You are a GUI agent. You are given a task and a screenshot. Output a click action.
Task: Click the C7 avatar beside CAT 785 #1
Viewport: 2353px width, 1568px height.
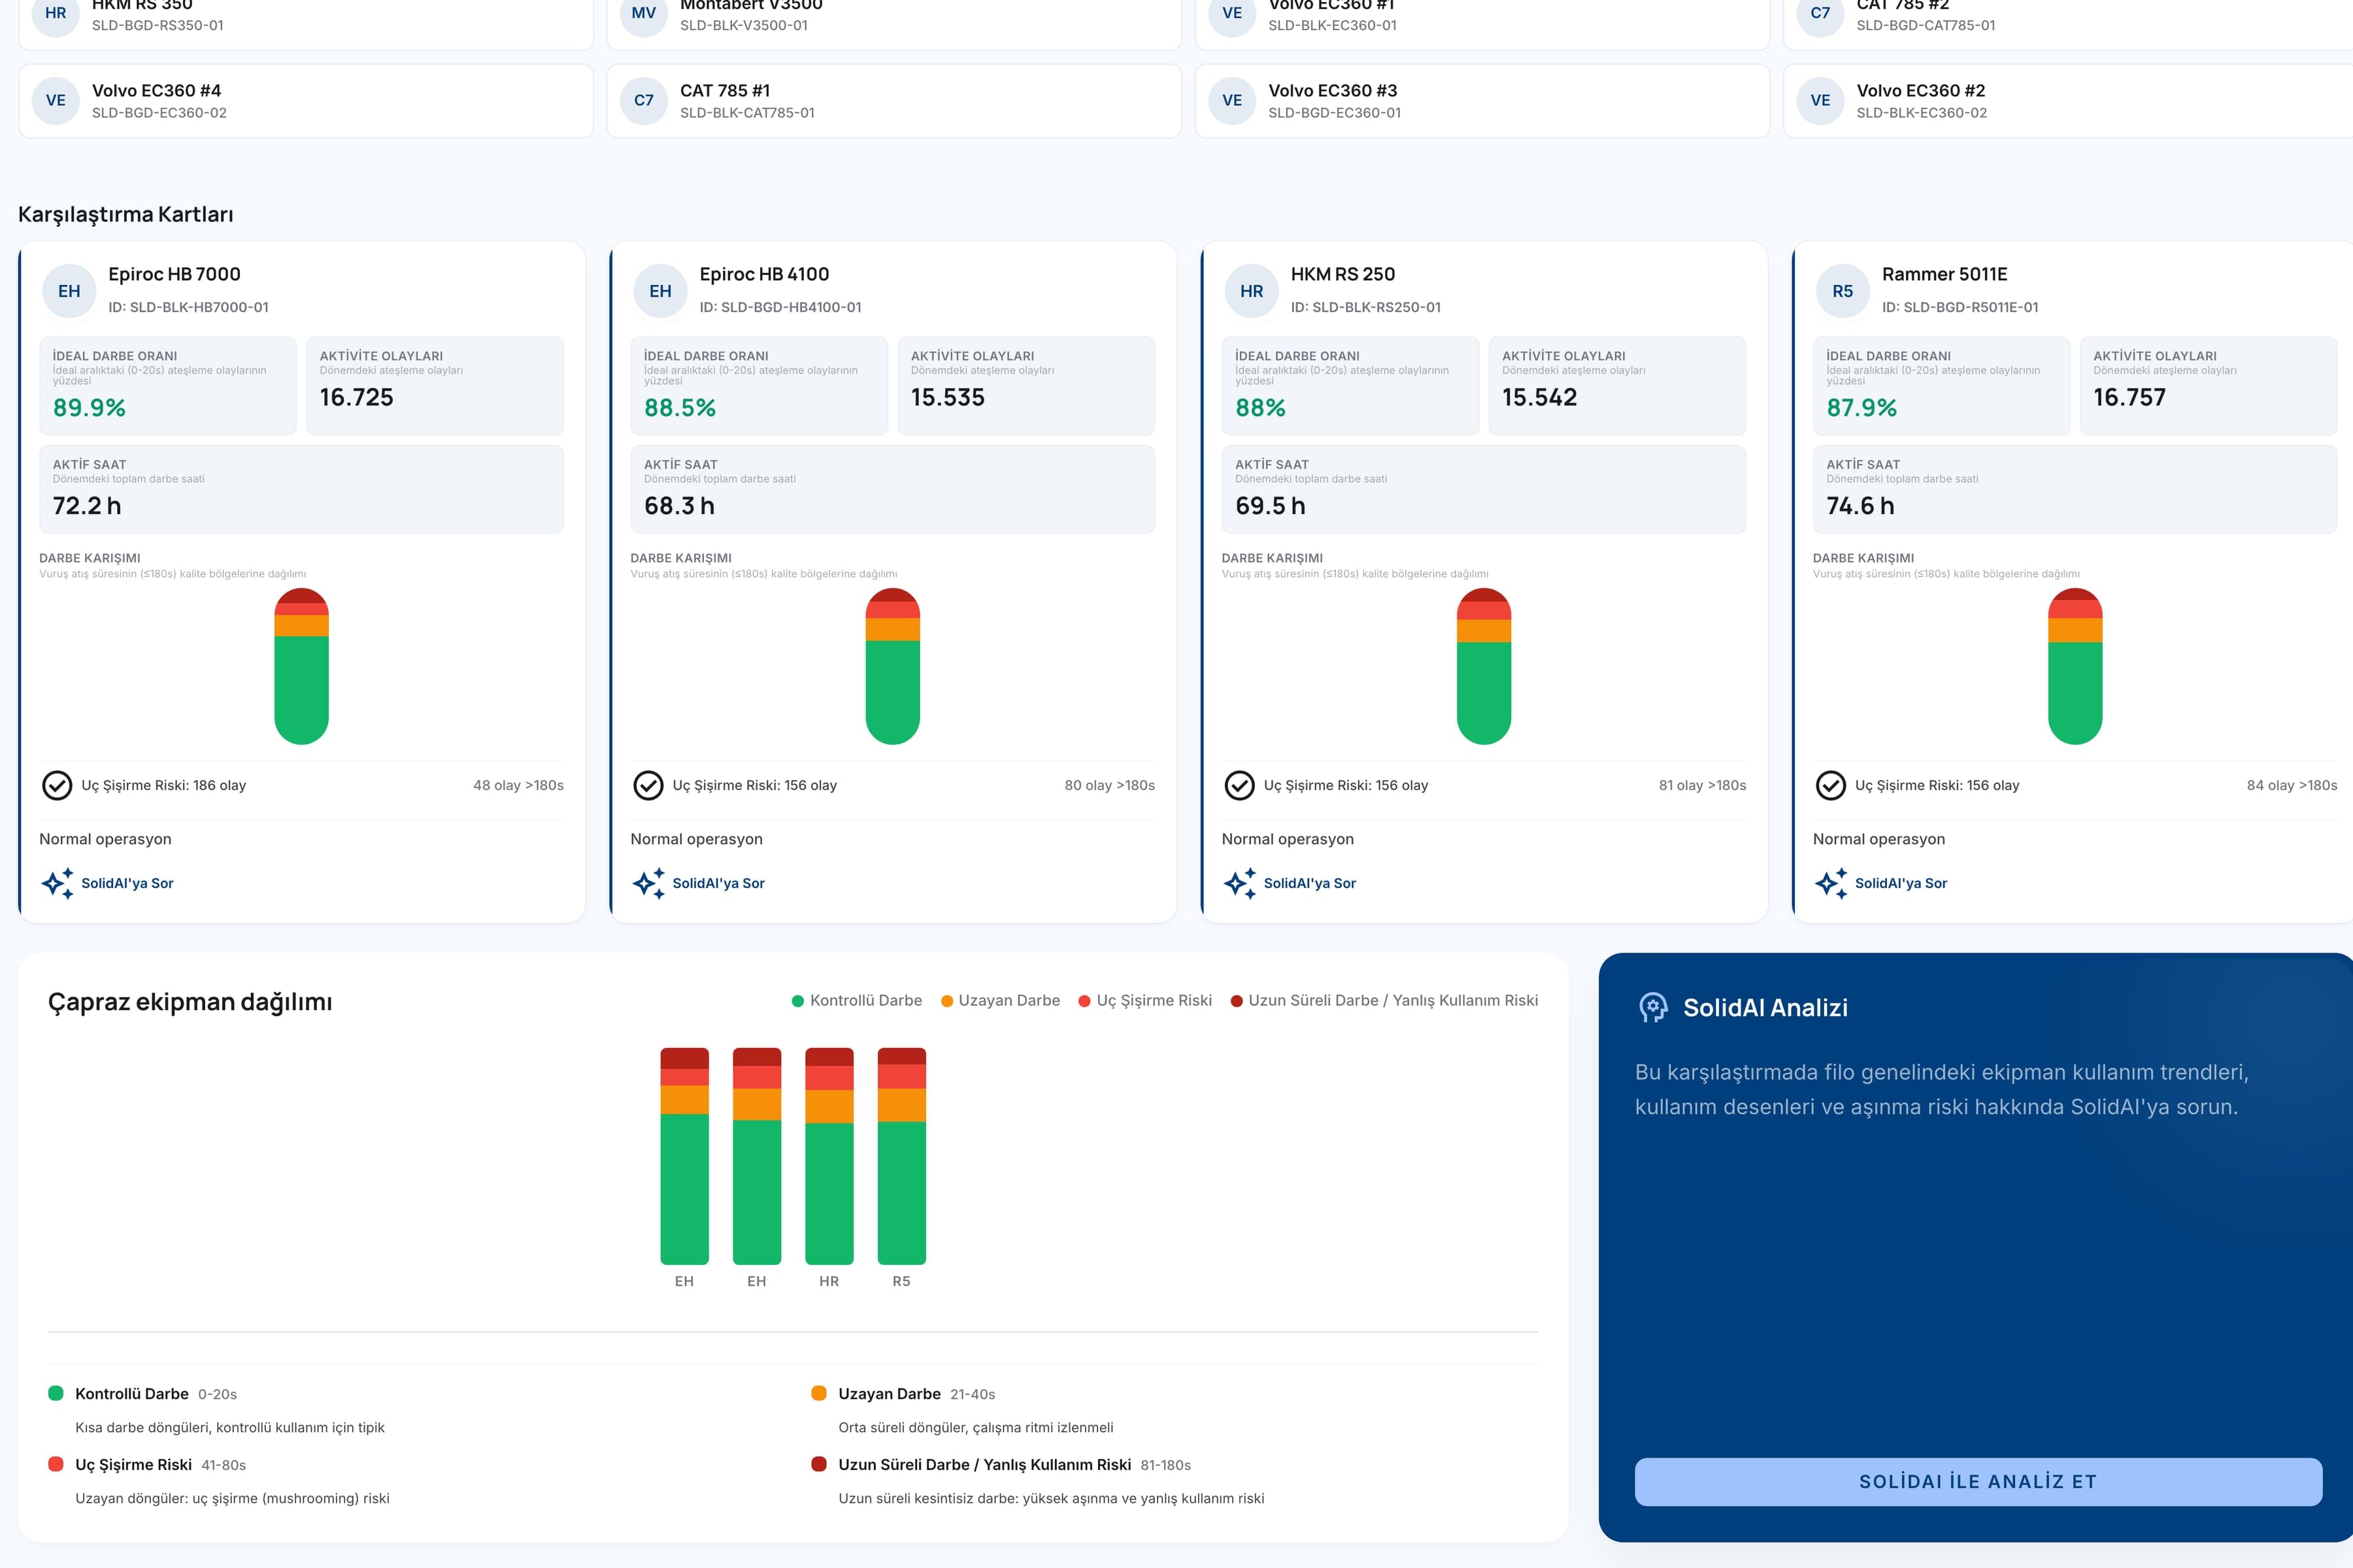(644, 100)
